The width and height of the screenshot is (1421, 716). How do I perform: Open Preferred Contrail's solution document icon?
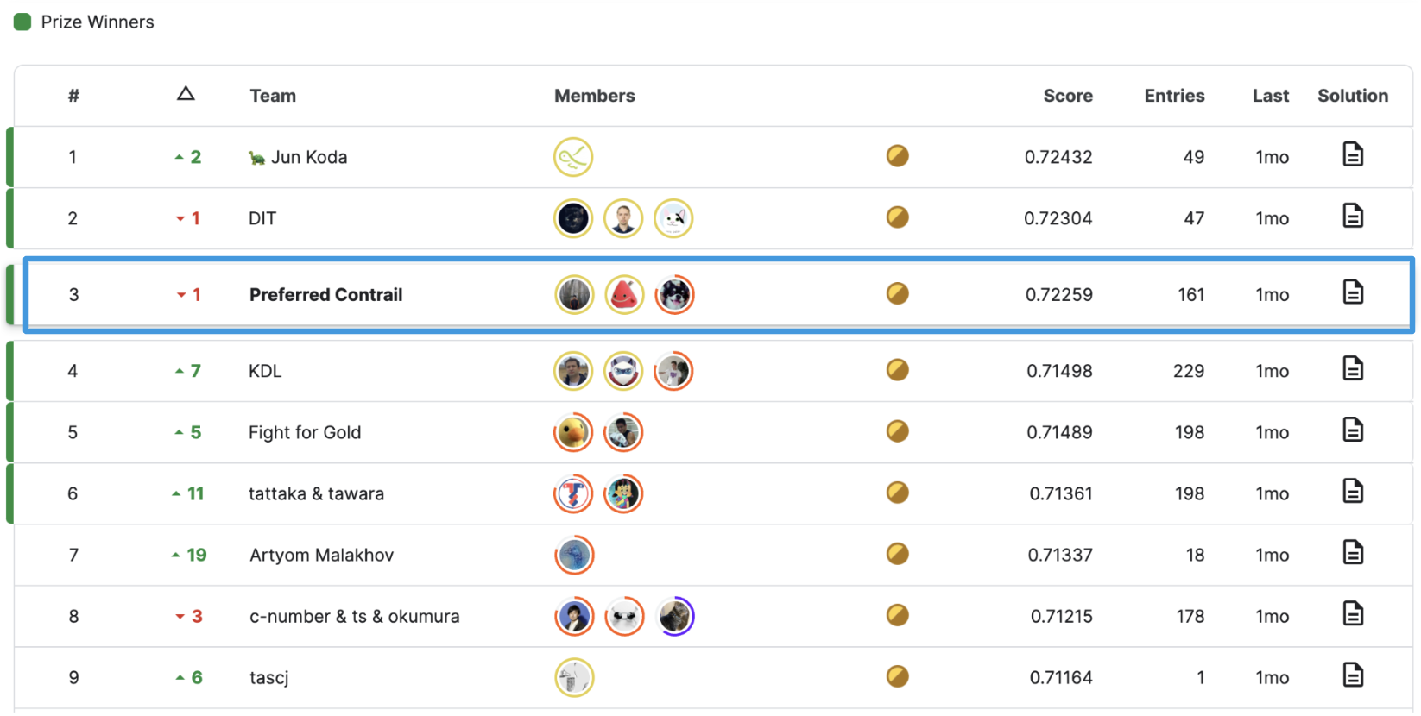pyautogui.click(x=1353, y=292)
